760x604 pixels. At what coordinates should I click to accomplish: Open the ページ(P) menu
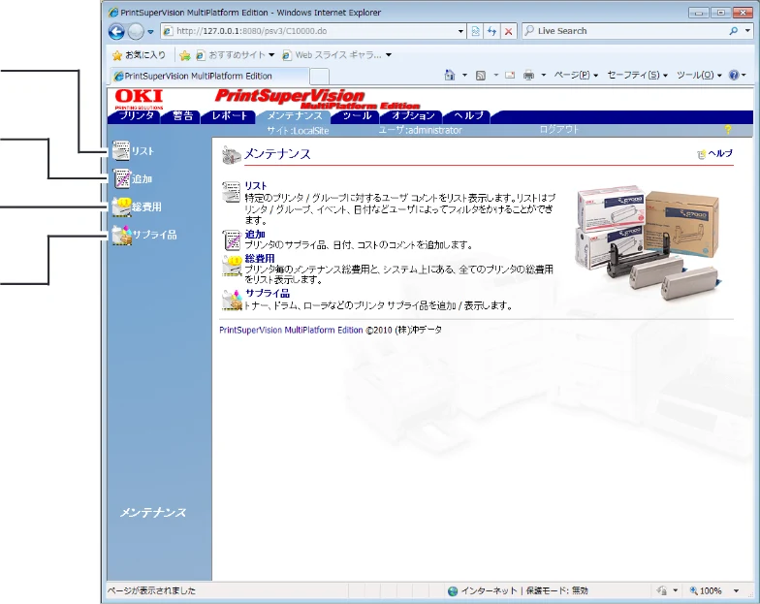tap(576, 76)
